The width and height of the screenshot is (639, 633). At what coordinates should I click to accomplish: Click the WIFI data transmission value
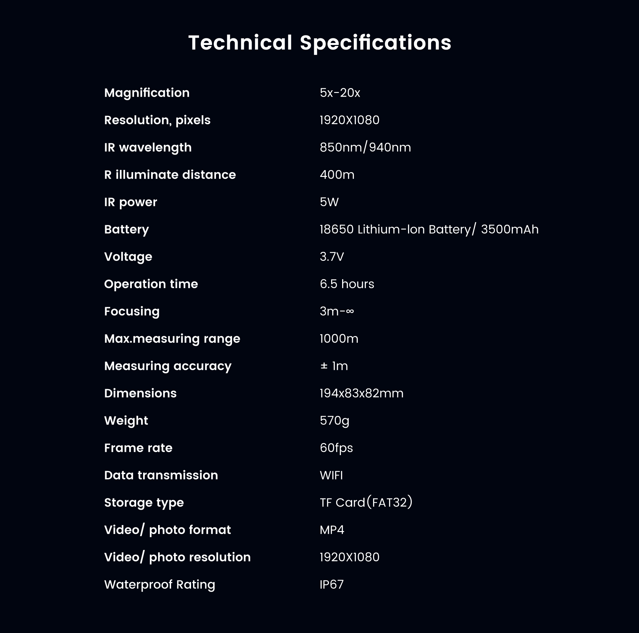click(331, 475)
